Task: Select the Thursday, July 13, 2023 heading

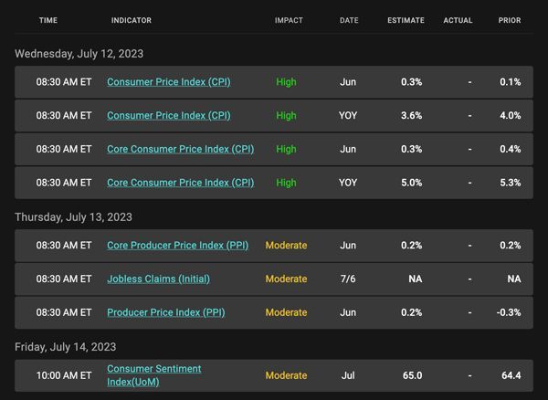Action: pos(73,217)
